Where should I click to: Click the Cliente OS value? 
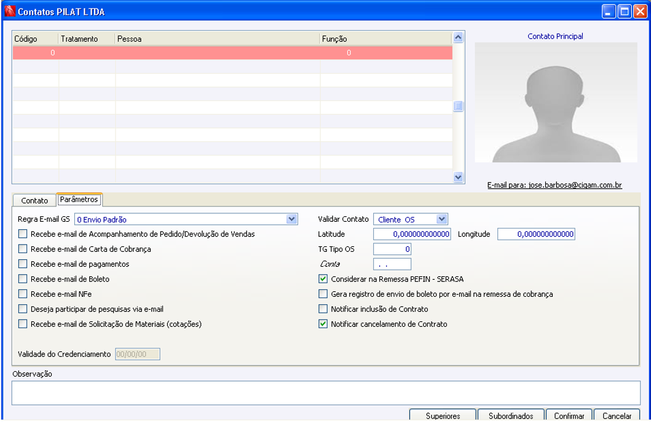396,219
